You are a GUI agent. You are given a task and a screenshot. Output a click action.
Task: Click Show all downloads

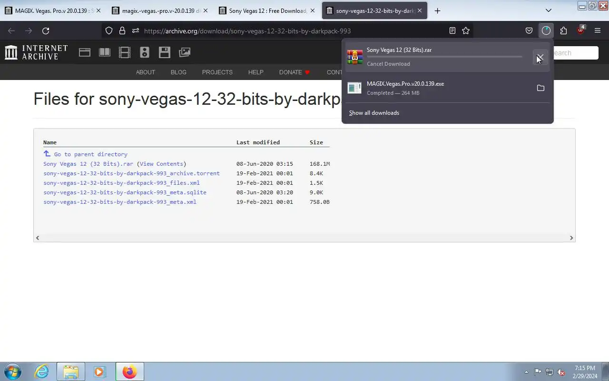[x=374, y=113]
